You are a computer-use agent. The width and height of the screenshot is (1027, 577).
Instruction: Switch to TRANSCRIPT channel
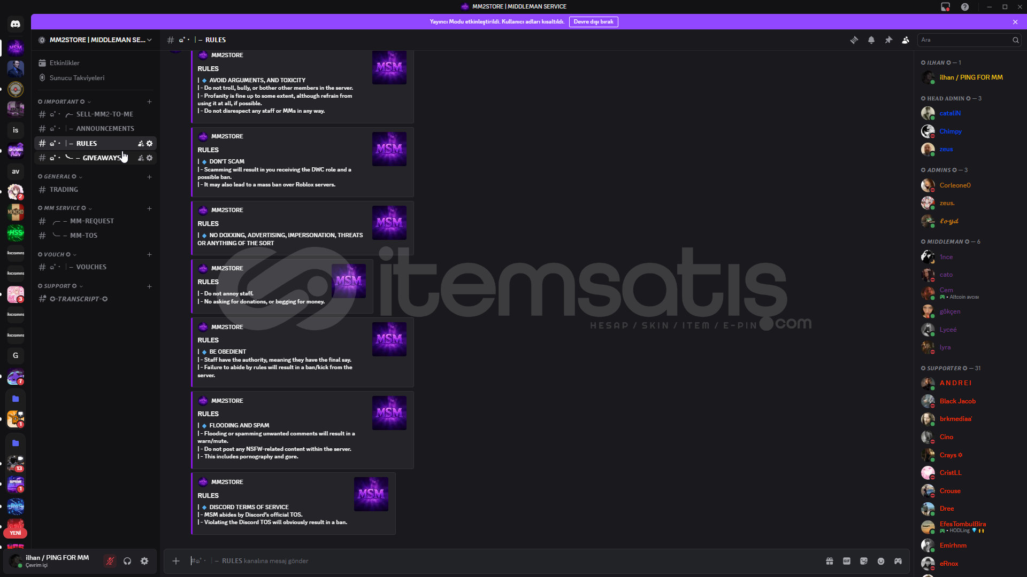click(x=95, y=299)
